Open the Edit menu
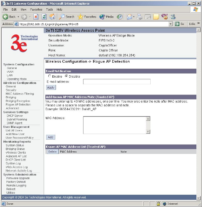Screen dimensions: 202x207 pyautogui.click(x=14, y=10)
